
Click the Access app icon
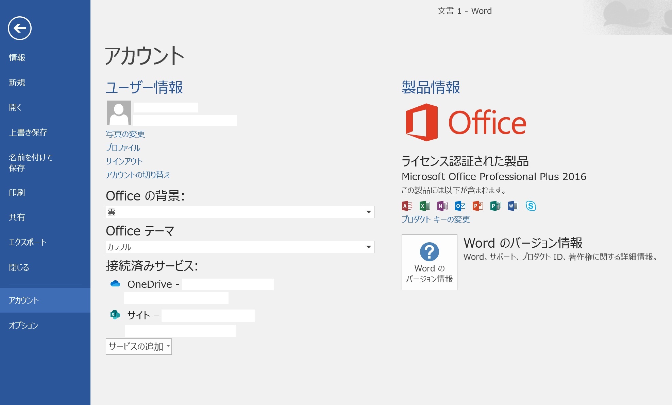tap(407, 206)
